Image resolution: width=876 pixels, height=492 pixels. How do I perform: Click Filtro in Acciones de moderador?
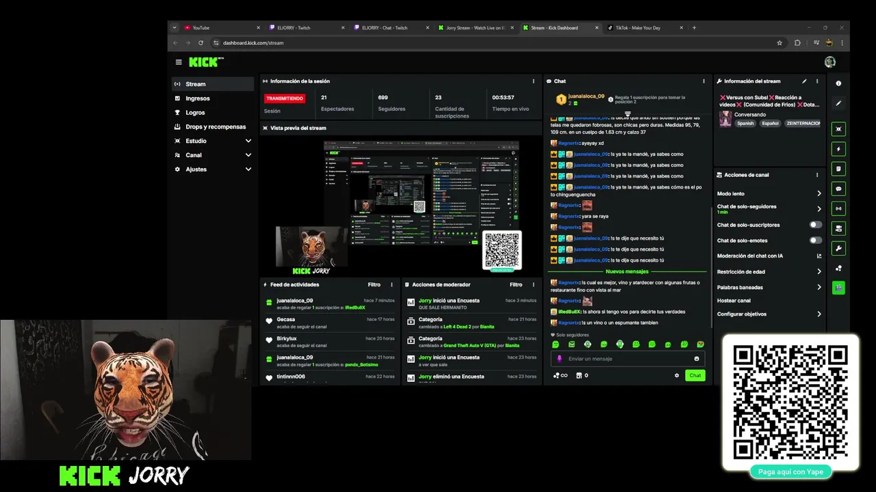point(516,284)
